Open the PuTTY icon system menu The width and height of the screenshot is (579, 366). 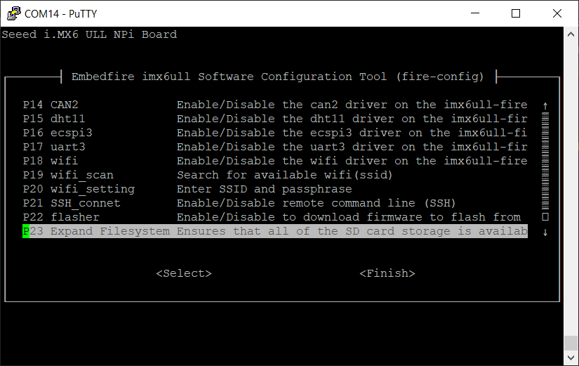pos(14,13)
